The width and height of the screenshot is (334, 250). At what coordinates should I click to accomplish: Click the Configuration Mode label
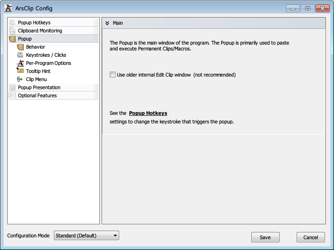point(28,236)
